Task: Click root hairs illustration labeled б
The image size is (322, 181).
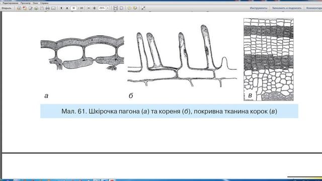Action: tap(182, 56)
